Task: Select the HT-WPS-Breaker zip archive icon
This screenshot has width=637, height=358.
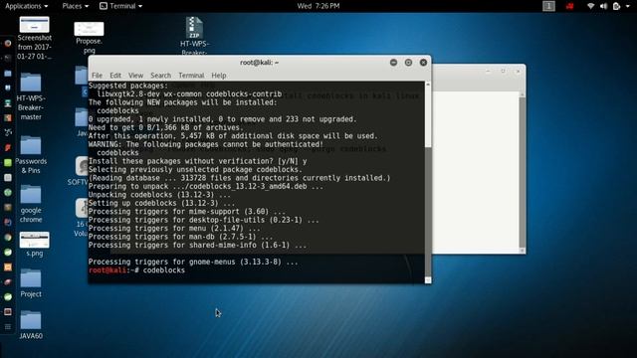Action: click(x=194, y=36)
